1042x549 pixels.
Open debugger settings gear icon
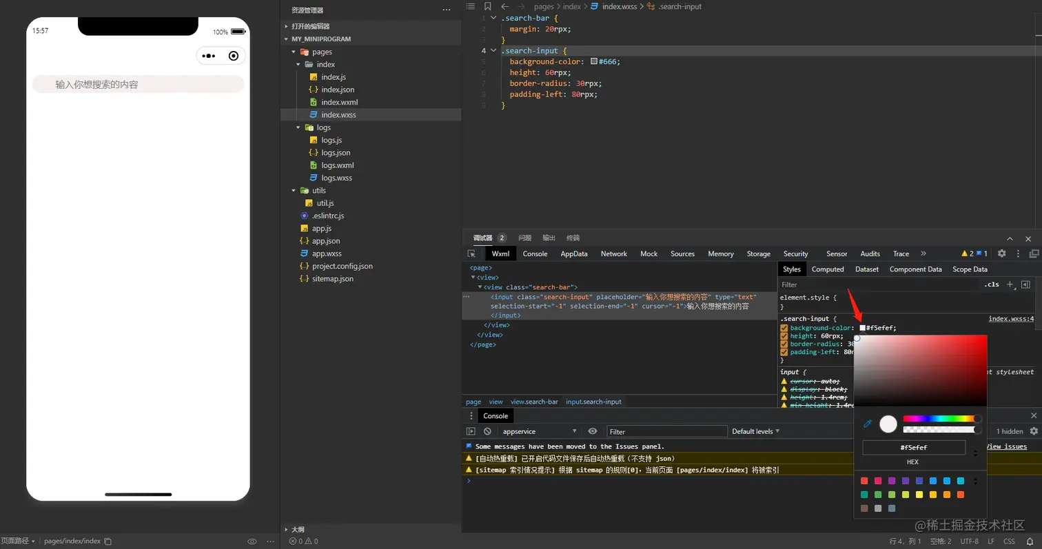click(1002, 253)
